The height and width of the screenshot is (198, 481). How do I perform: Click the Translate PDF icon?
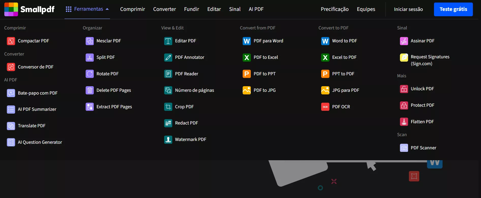pos(11,126)
